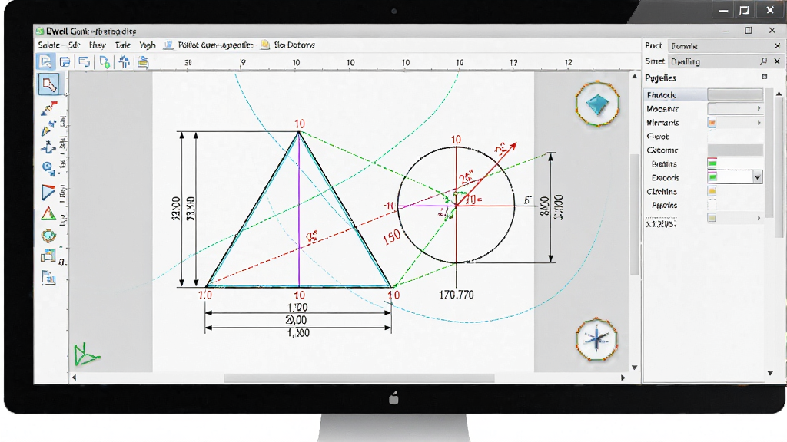Click the horizontal scroll-right arrow

coord(623,378)
